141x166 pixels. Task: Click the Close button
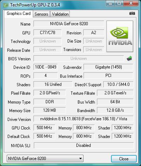click(124, 159)
